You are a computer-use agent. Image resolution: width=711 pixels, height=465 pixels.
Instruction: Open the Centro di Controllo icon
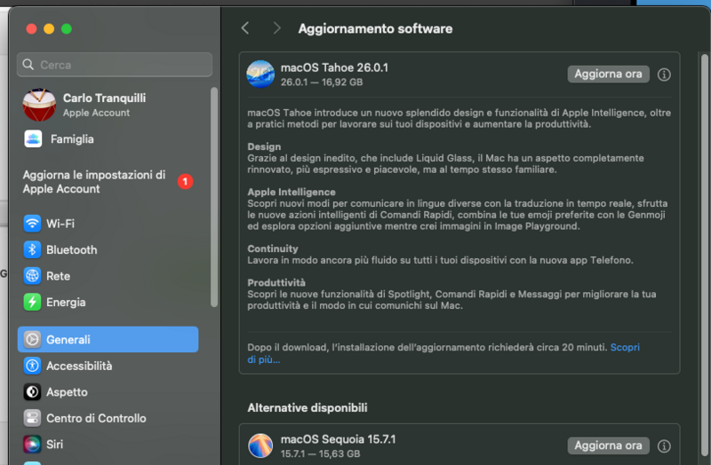coord(32,418)
